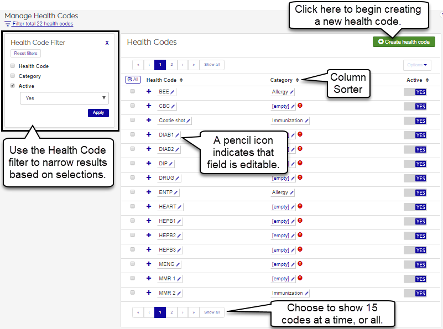Uncheck the Active filter checkbox
443x329 pixels.
pyautogui.click(x=13, y=86)
